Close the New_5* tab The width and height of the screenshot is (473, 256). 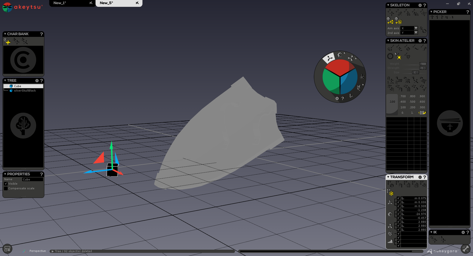point(137,3)
